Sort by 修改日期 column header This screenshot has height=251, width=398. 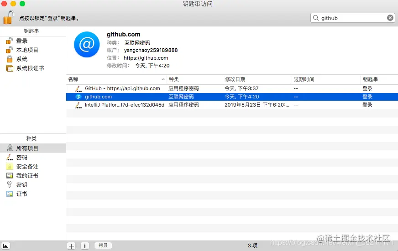(x=257, y=79)
